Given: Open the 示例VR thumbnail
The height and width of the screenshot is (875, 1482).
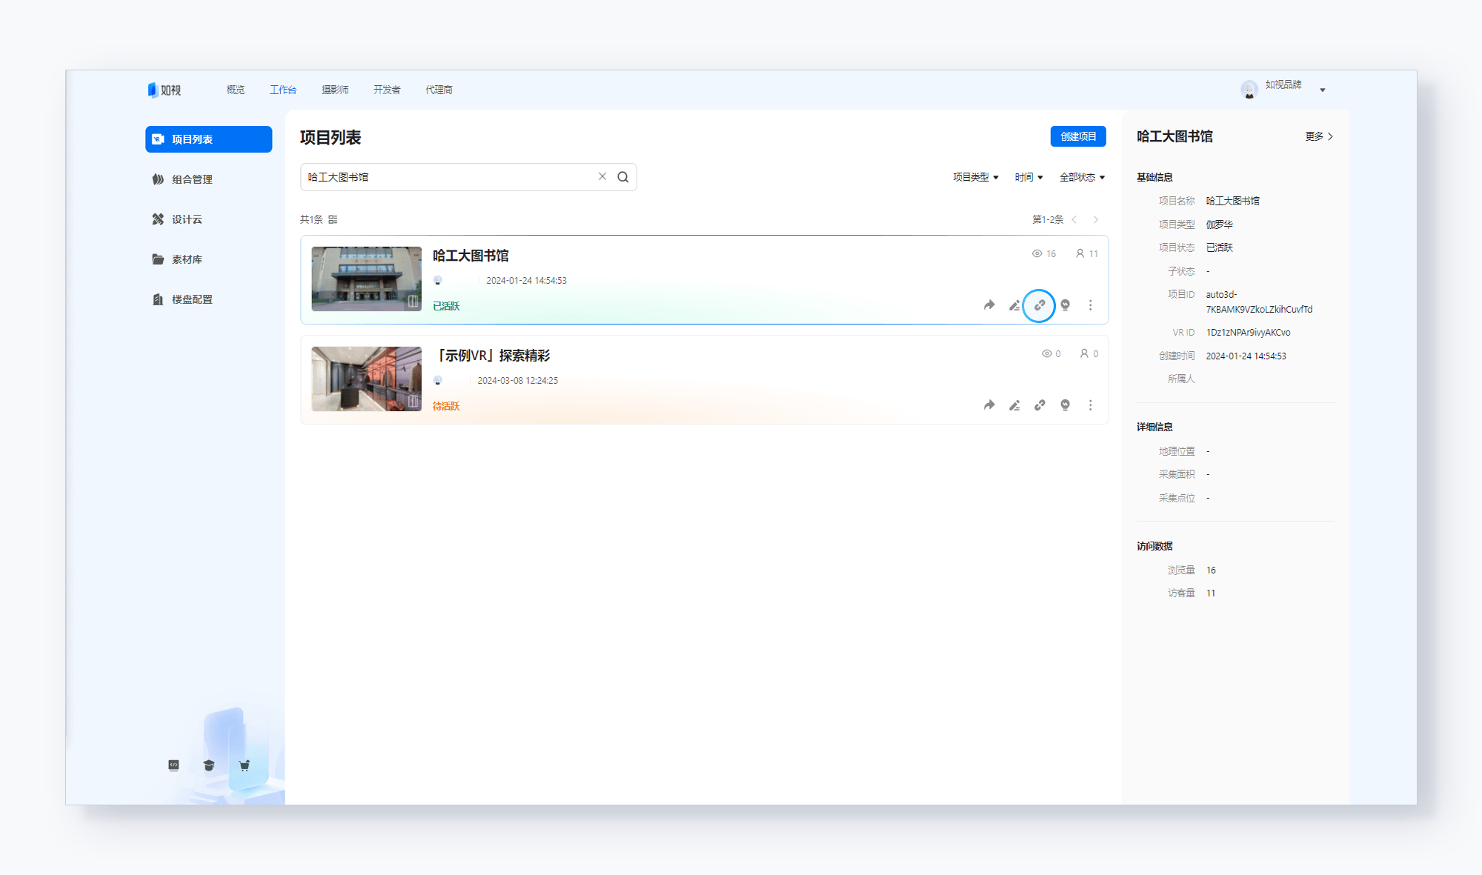Looking at the screenshot, I should click(x=366, y=379).
